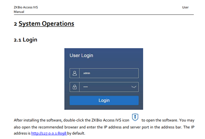Open the http://127.0.0.1:8098 link
Viewport: 205px width, 139px height.
coord(49,133)
